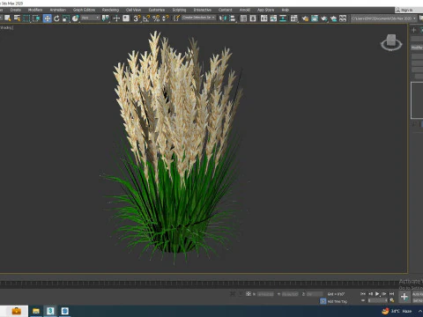This screenshot has height=317, width=423.
Task: Open the Reference Coordinate System dropdown
Action: (x=91, y=18)
